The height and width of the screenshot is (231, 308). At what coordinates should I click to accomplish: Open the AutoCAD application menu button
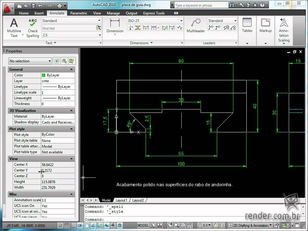8,8
